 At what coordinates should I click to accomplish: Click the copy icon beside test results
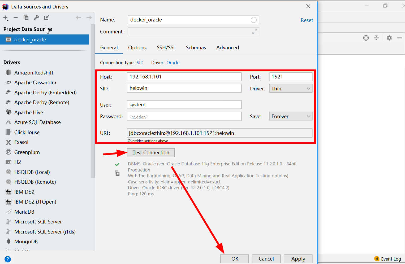117,173
